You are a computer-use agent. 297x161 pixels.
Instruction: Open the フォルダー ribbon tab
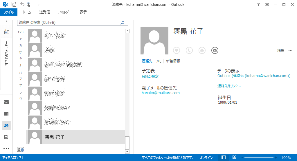pos(64,12)
